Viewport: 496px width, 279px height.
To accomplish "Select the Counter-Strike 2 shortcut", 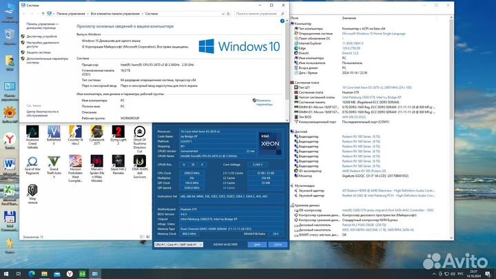I will click(x=75, y=135).
